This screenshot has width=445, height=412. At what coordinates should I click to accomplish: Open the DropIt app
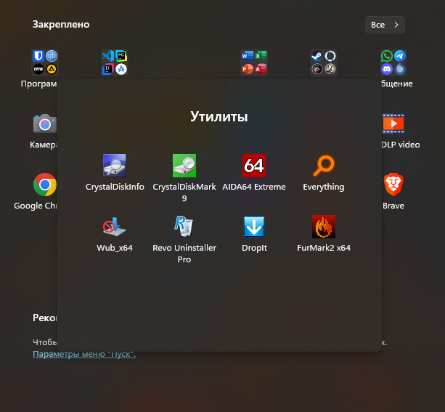coord(254,233)
